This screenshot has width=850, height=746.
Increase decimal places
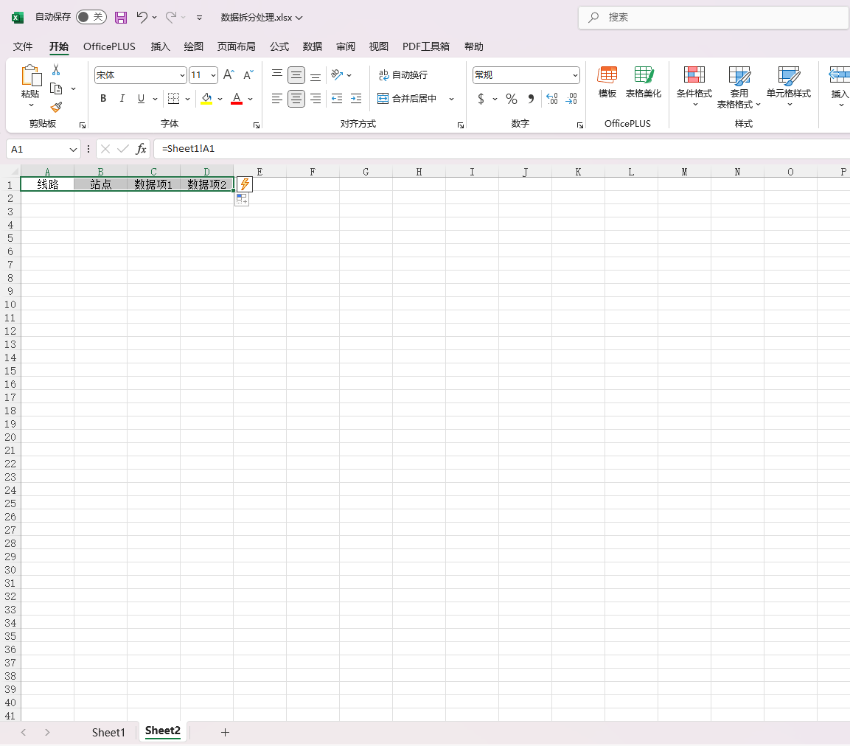(552, 99)
